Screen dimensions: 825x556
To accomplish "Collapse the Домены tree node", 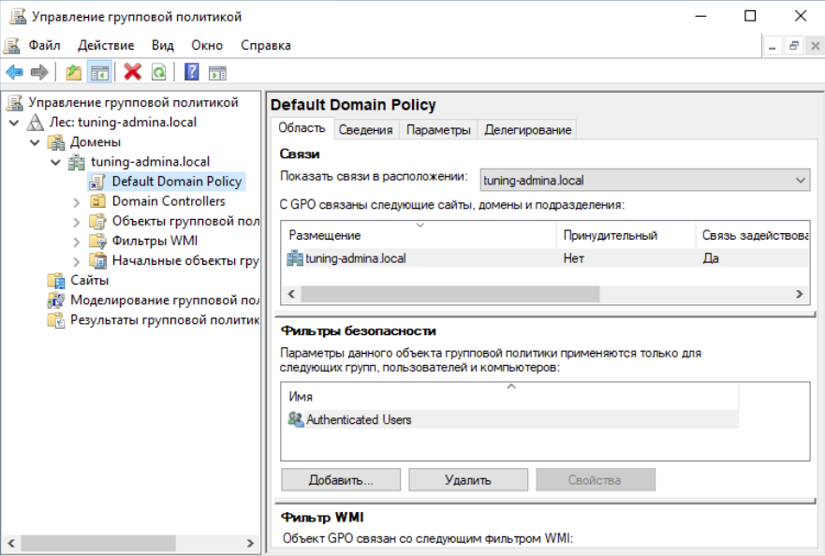I will click(35, 142).
